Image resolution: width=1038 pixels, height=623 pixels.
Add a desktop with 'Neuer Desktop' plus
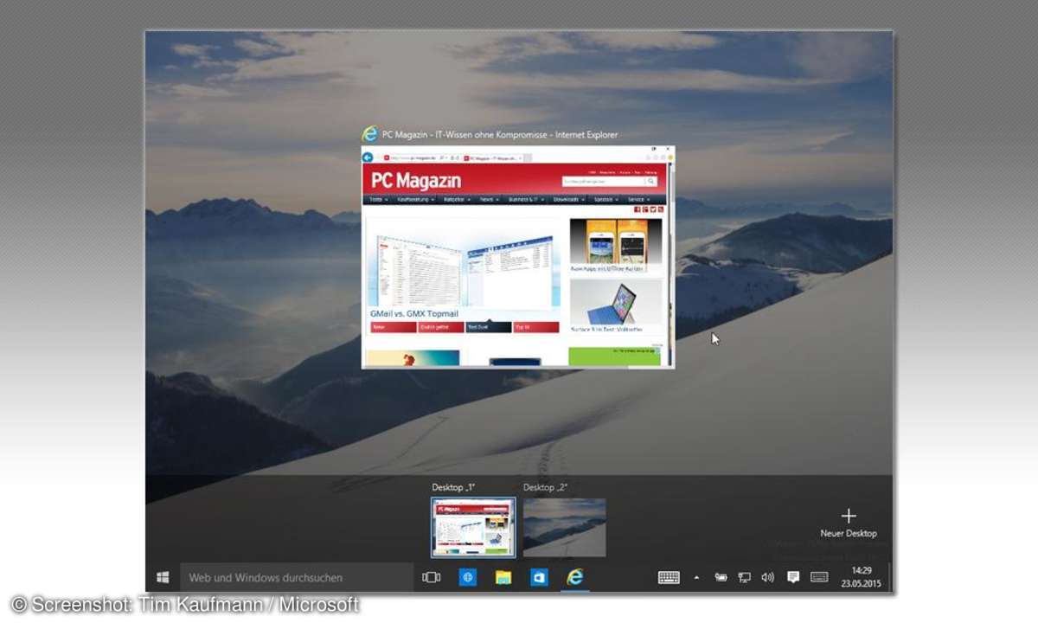coord(848,523)
